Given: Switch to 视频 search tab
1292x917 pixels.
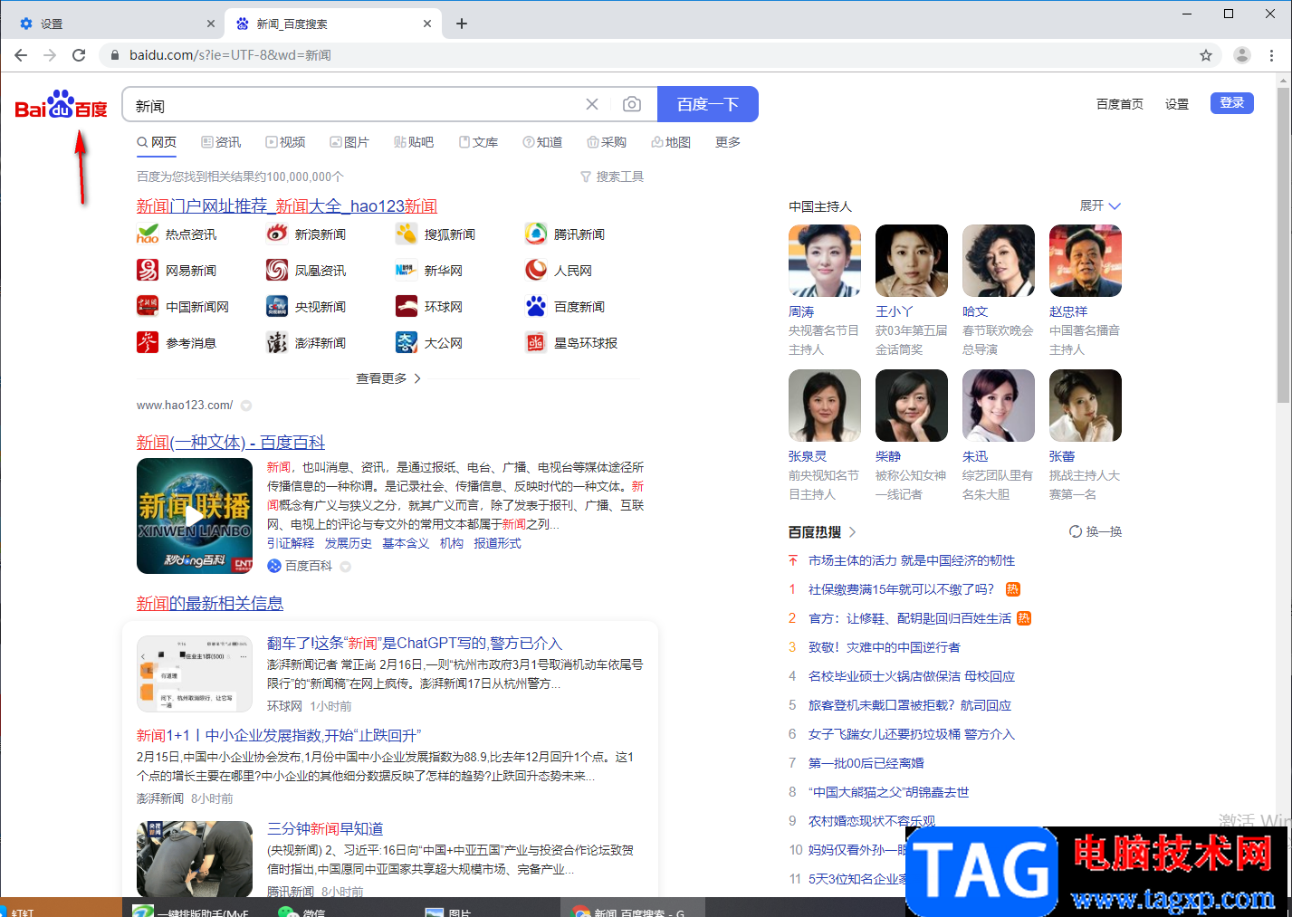Looking at the screenshot, I should pyautogui.click(x=285, y=142).
